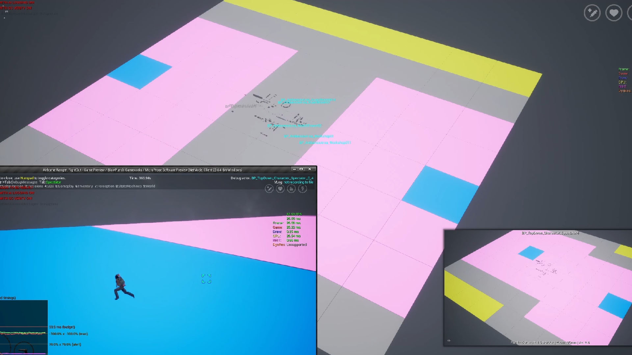632x355 pixels.
Task: Toggle the 8:StateMachines debug category
Action: coord(128,186)
